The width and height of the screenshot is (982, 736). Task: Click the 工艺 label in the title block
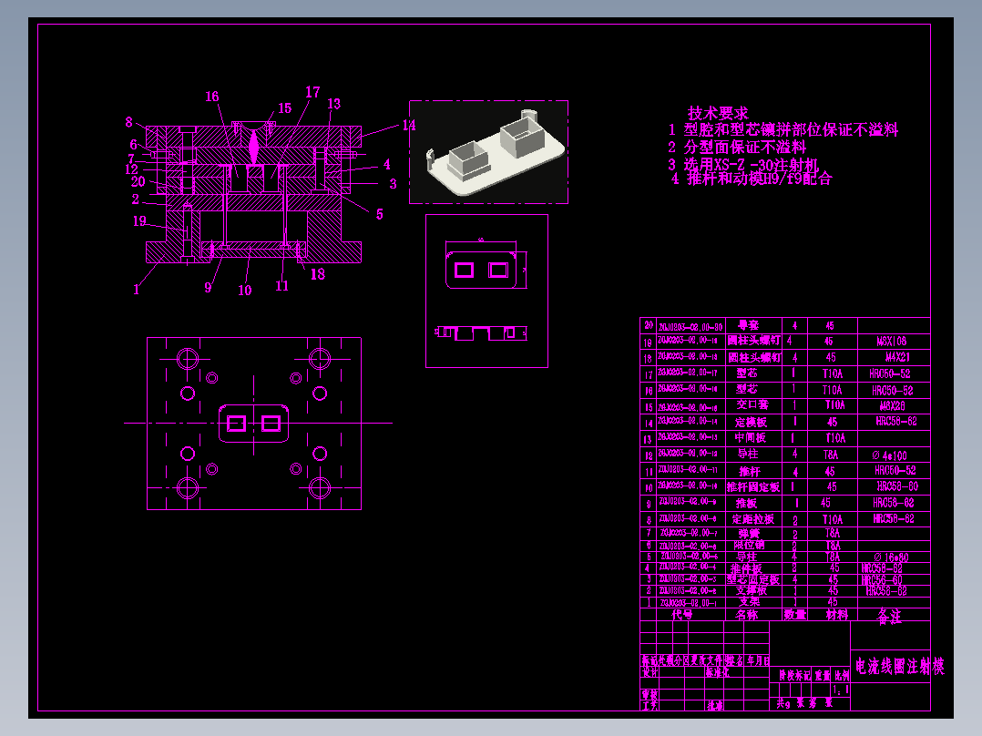click(x=650, y=705)
